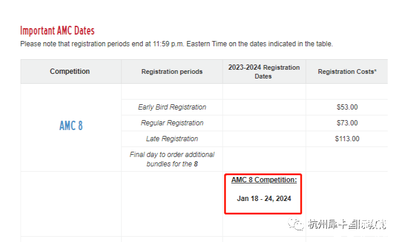Click the empty Early Bird registration date cell
Image resolution: width=400 pixels, height=242 pixels.
tap(264, 107)
